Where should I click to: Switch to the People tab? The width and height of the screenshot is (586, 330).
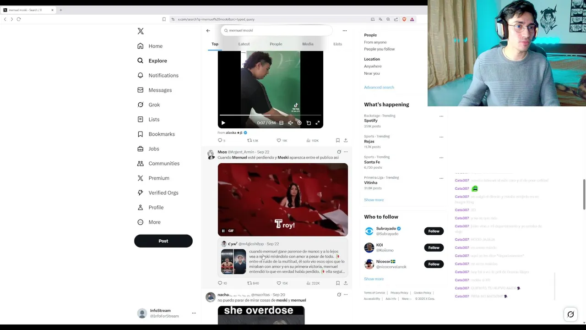(x=276, y=44)
